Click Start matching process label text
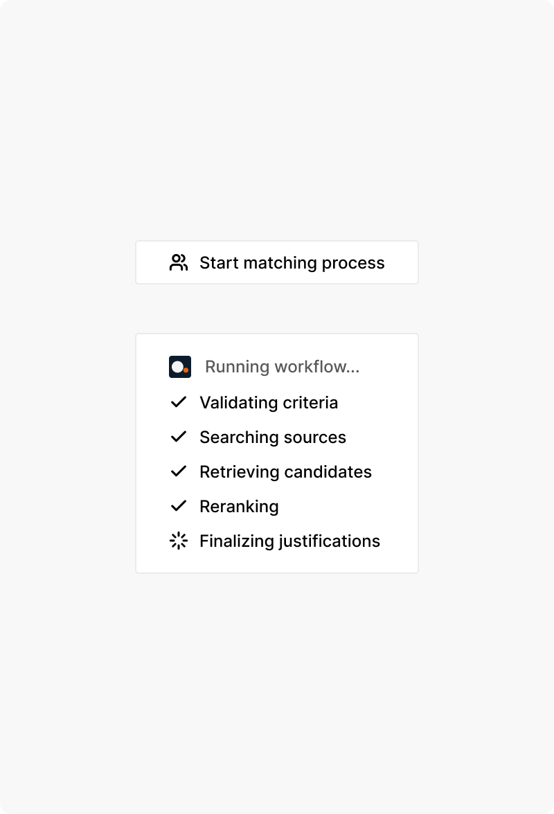This screenshot has width=554, height=814. click(292, 262)
